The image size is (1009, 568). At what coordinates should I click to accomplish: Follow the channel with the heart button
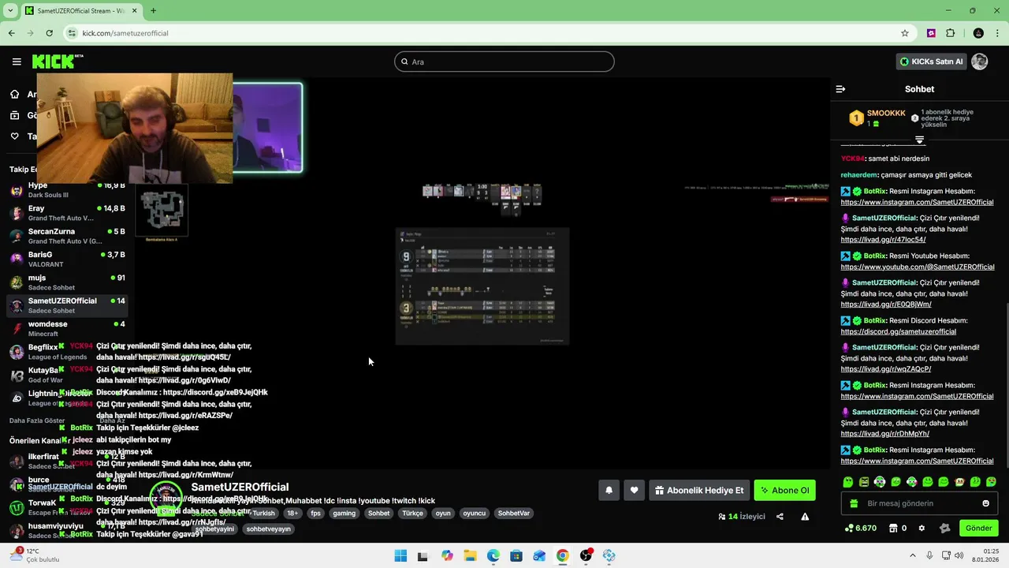pos(634,490)
